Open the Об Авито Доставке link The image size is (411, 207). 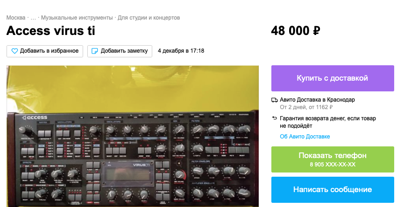[x=305, y=137]
